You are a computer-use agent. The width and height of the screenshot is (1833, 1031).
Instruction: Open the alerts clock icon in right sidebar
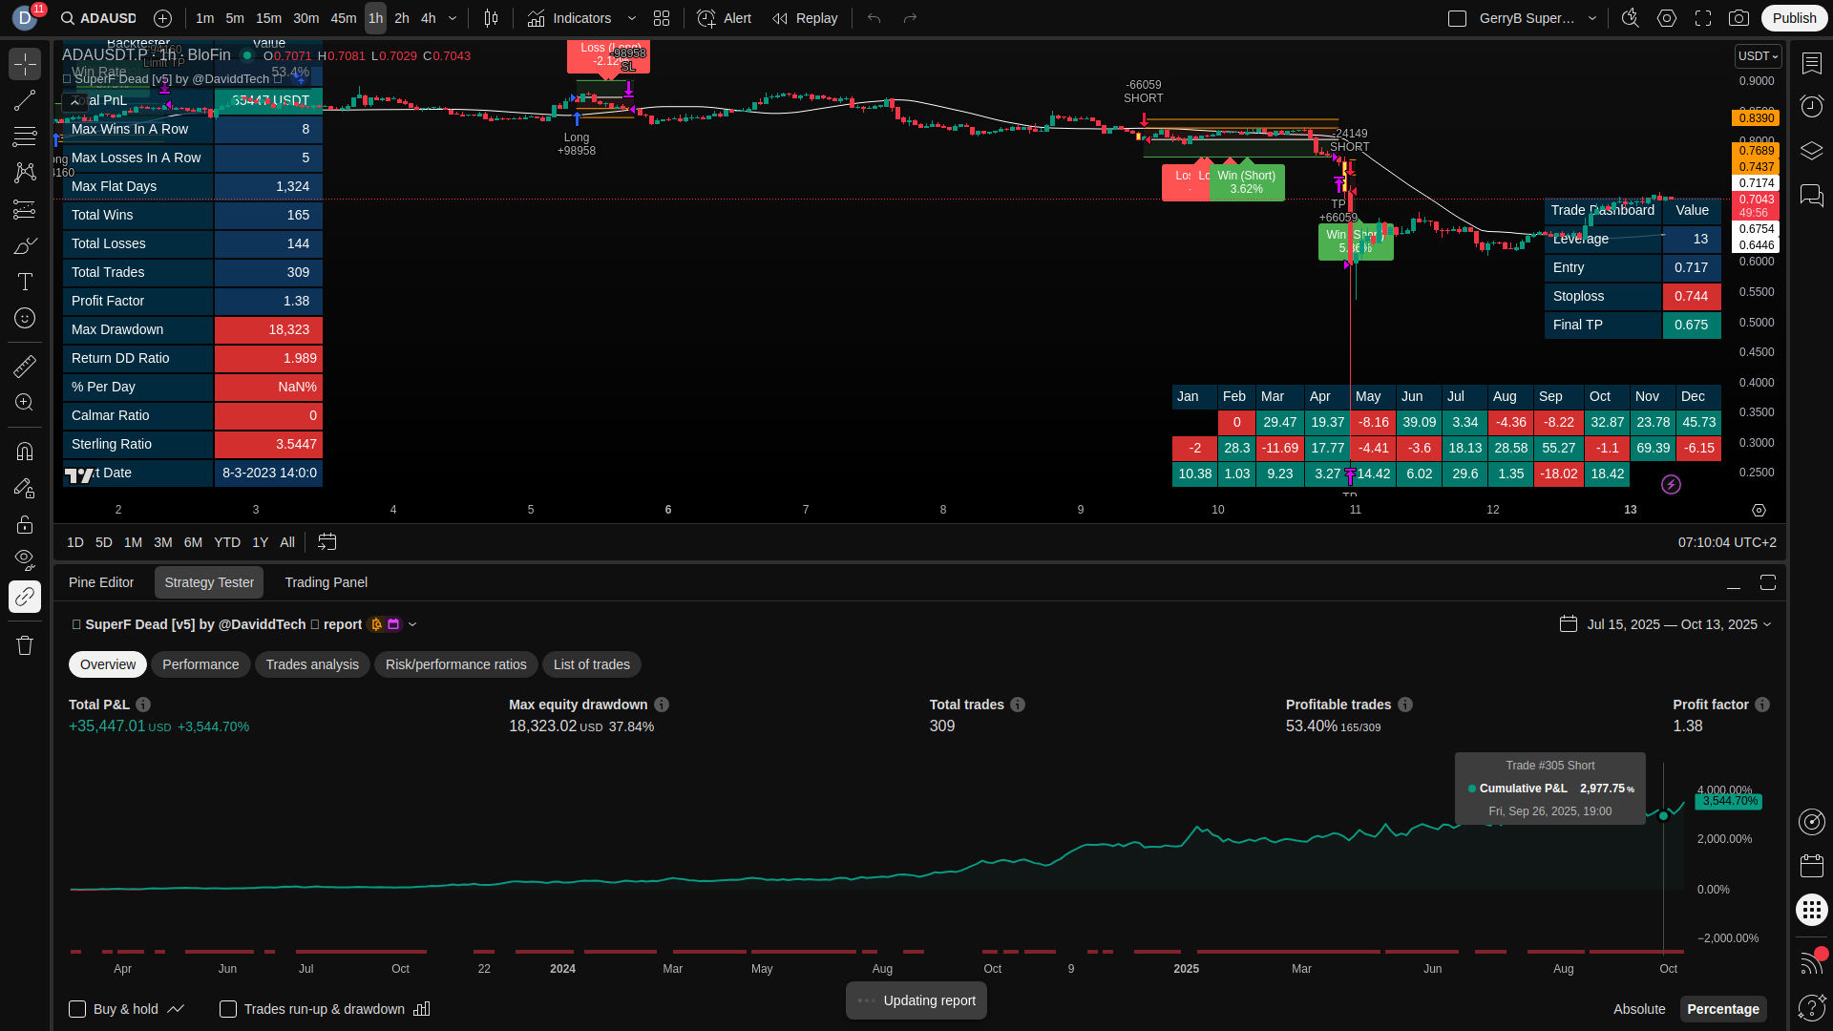[1811, 106]
